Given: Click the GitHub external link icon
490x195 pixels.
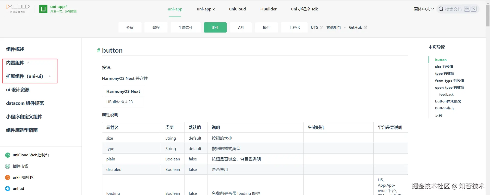Looking at the screenshot, I should 365,27.
